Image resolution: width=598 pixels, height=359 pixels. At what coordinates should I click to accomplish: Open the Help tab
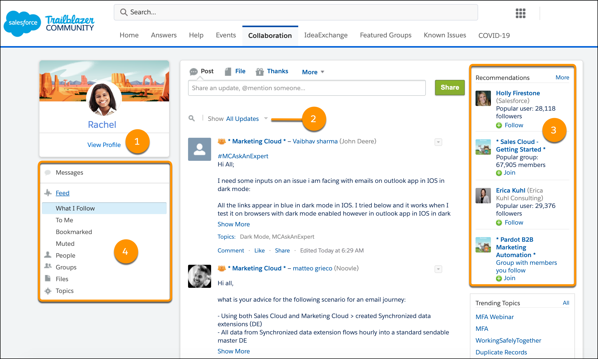pyautogui.click(x=196, y=35)
